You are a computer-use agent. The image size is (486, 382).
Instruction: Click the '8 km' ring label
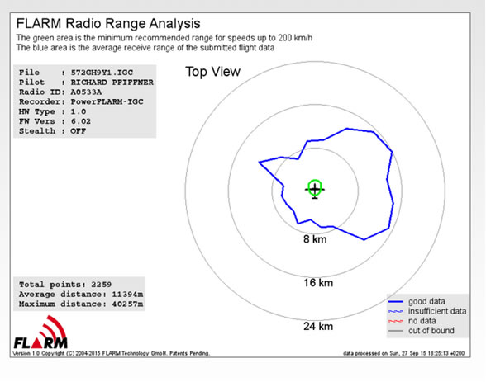(315, 239)
